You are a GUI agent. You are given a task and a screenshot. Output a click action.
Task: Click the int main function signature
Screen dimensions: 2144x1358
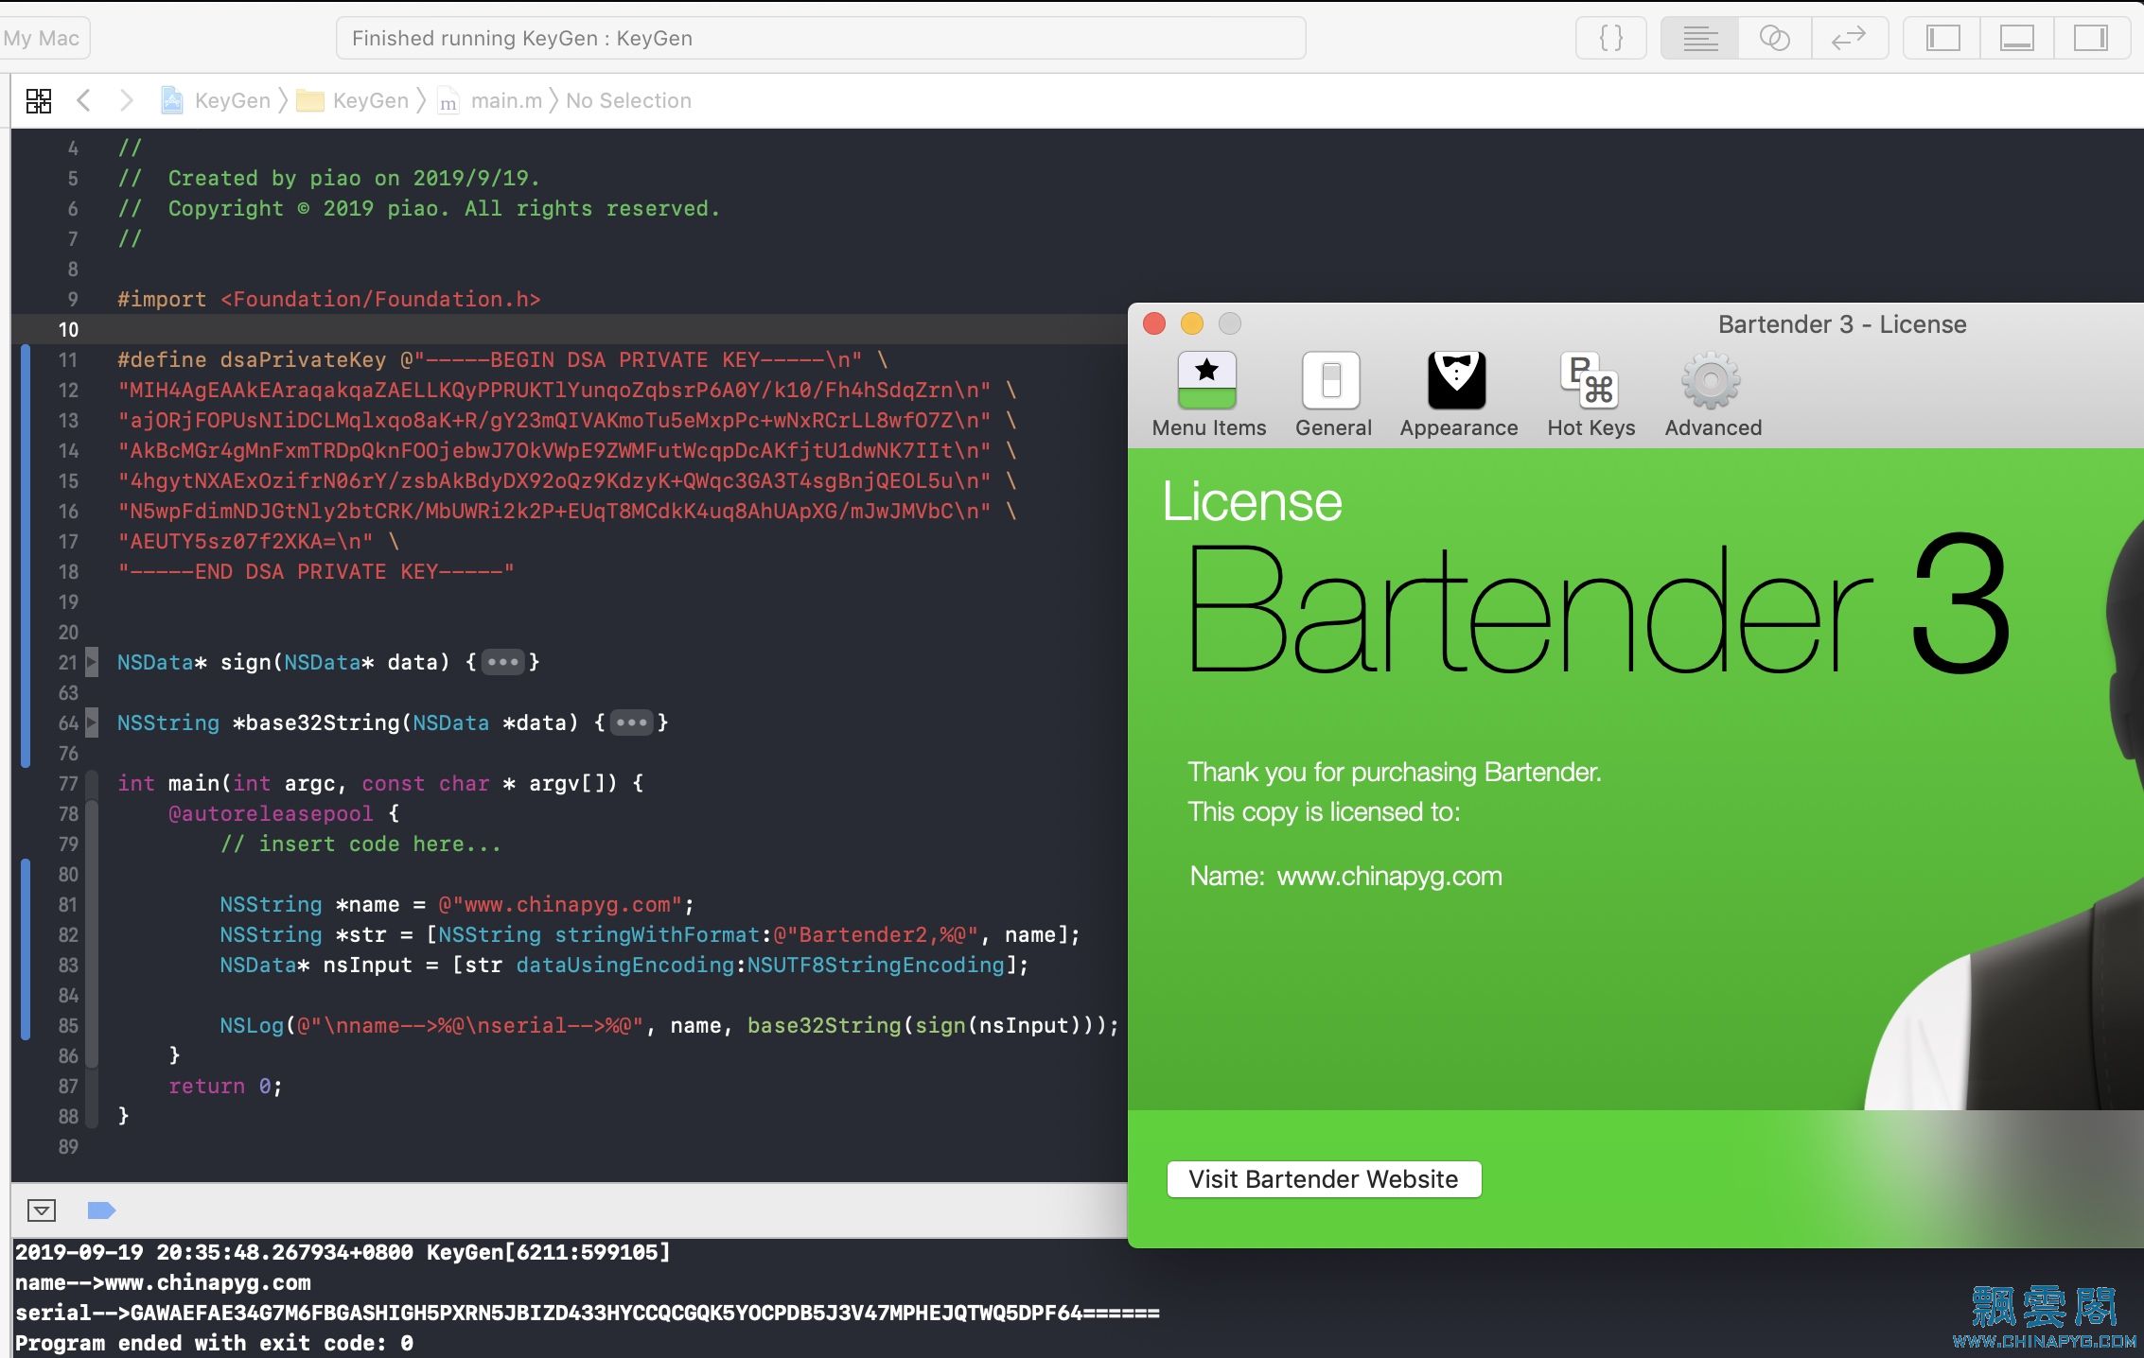click(380, 783)
